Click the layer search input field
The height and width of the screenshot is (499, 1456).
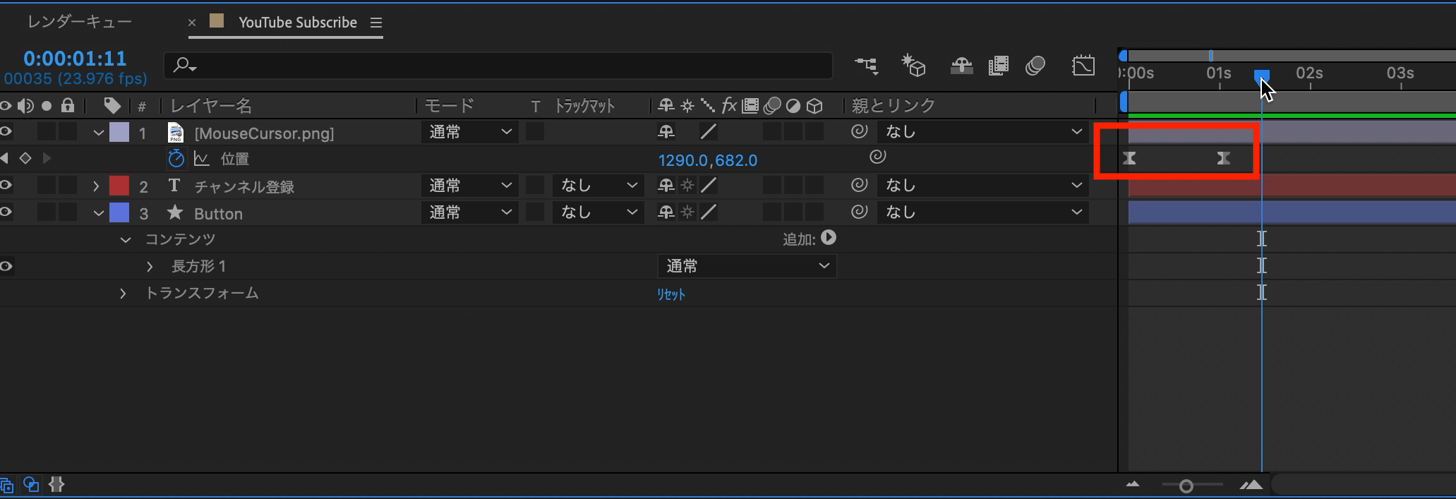pyautogui.click(x=498, y=66)
